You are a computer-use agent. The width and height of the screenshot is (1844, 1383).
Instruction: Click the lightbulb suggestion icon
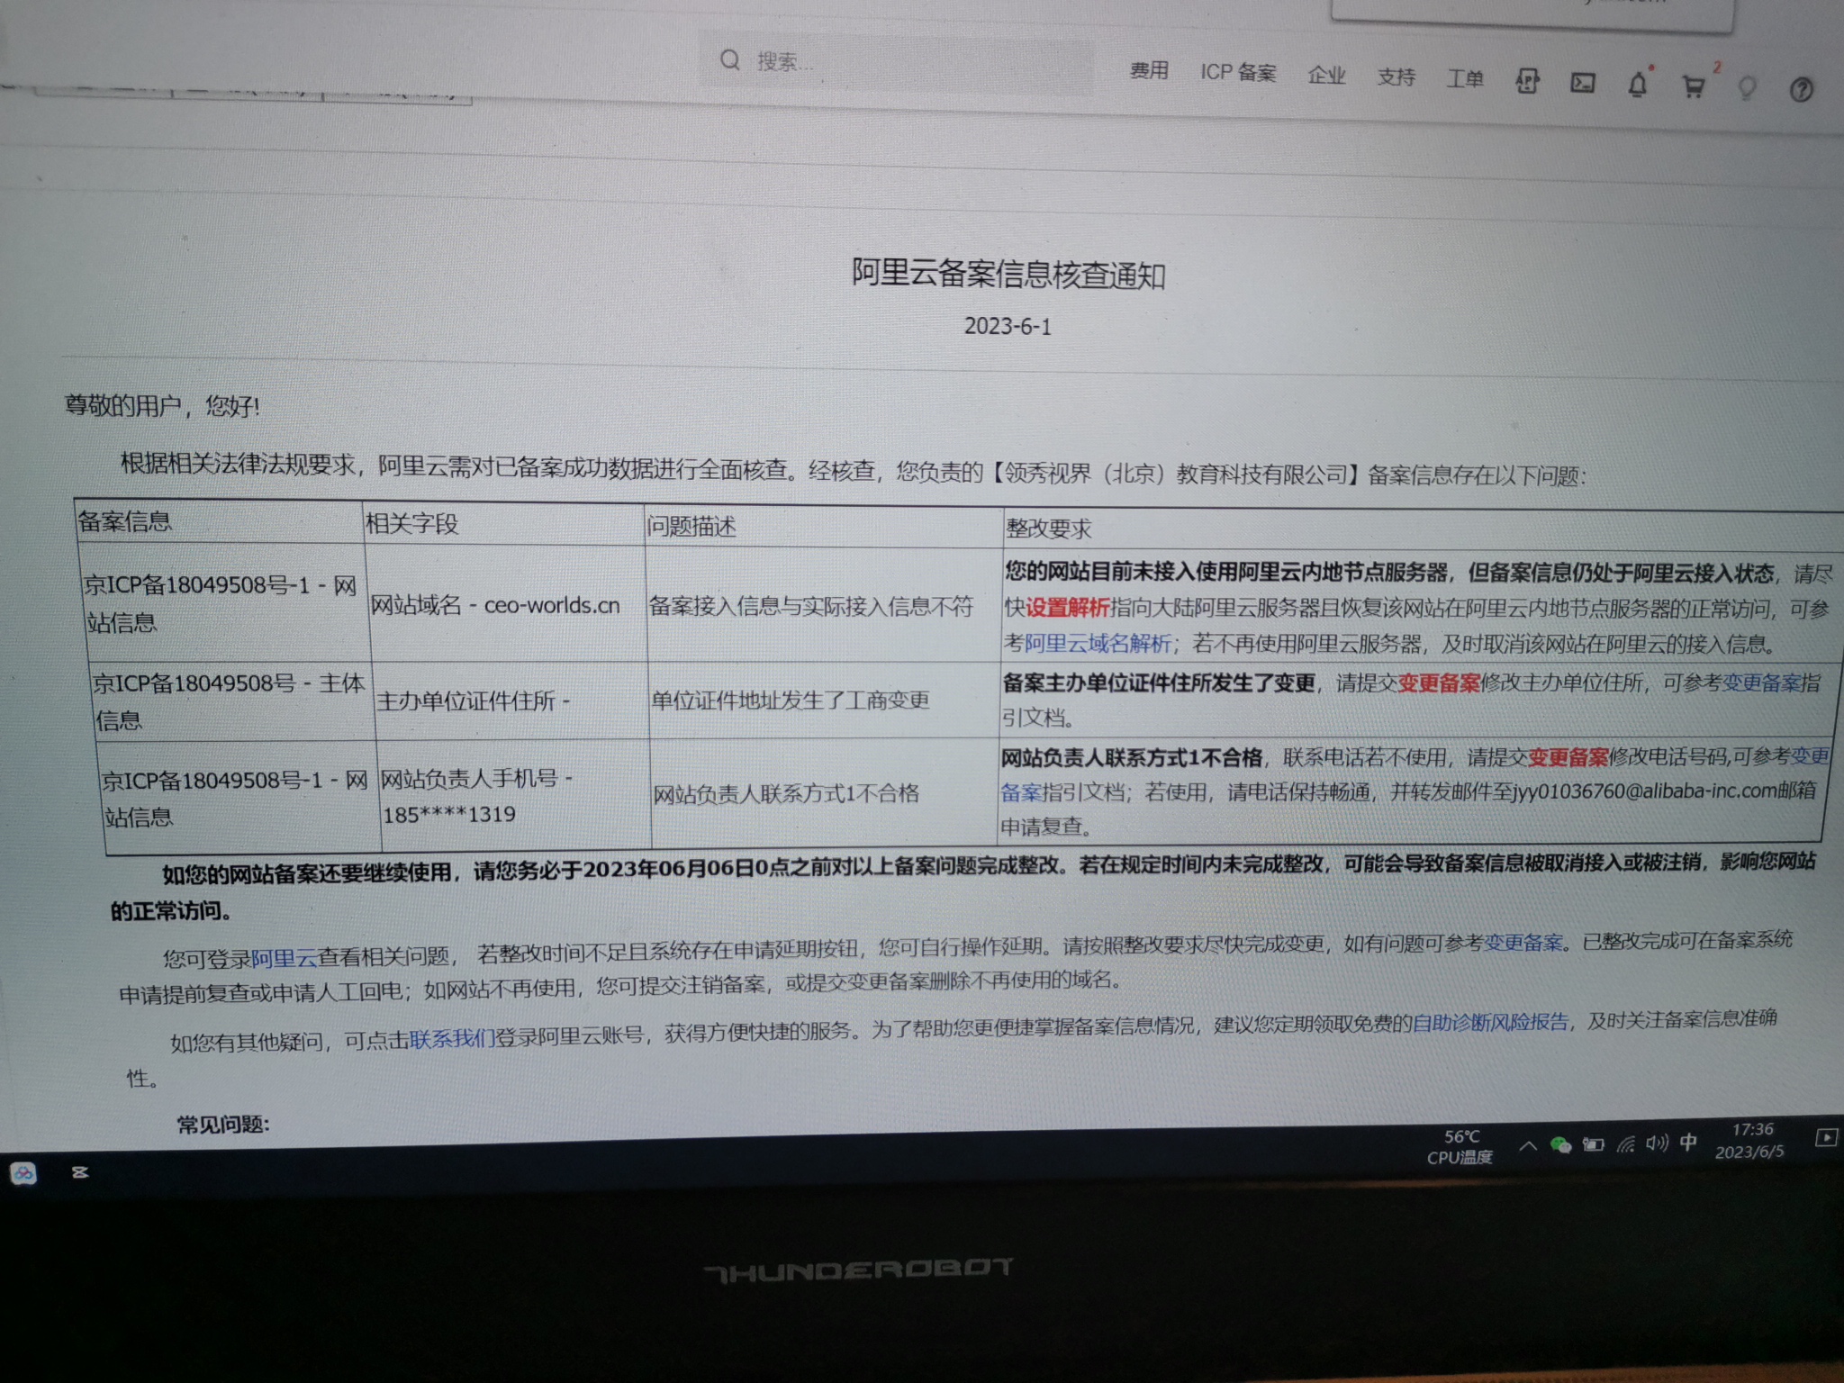coord(1747,88)
